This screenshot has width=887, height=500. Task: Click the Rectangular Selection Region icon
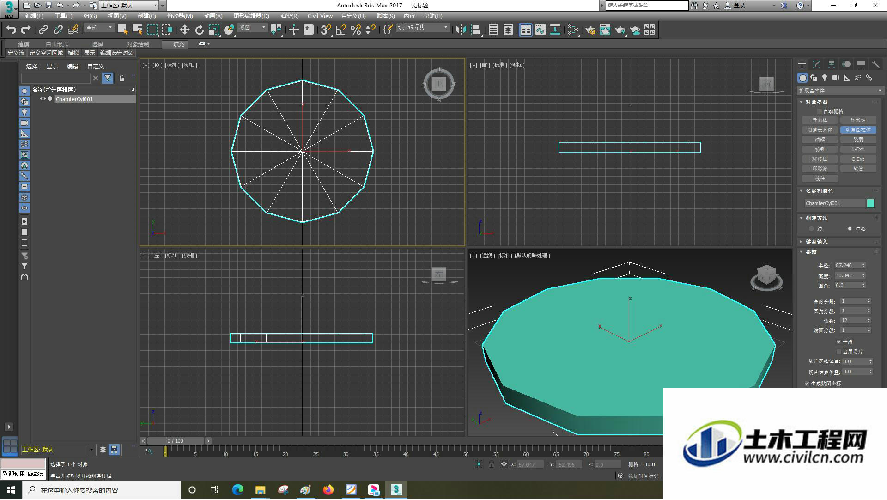pyautogui.click(x=152, y=30)
